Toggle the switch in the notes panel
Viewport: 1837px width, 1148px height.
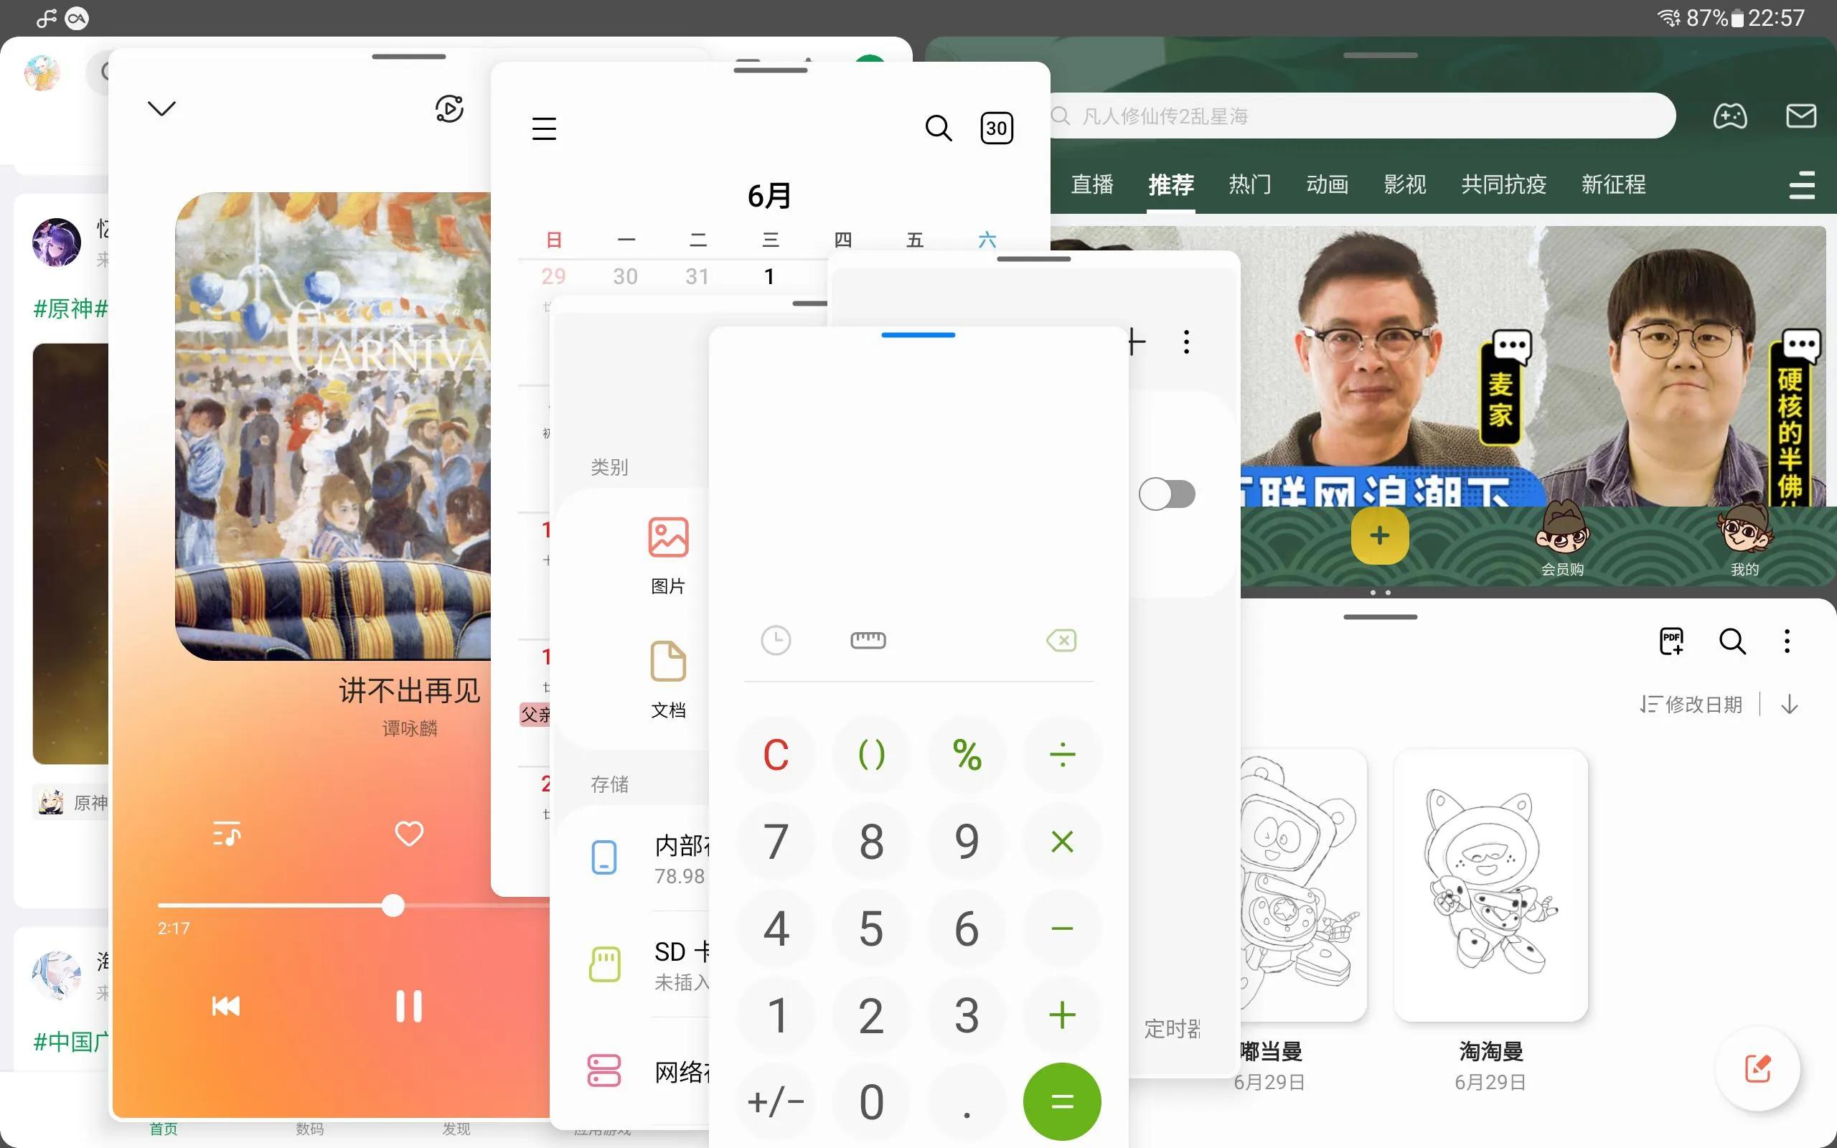[x=1165, y=494]
